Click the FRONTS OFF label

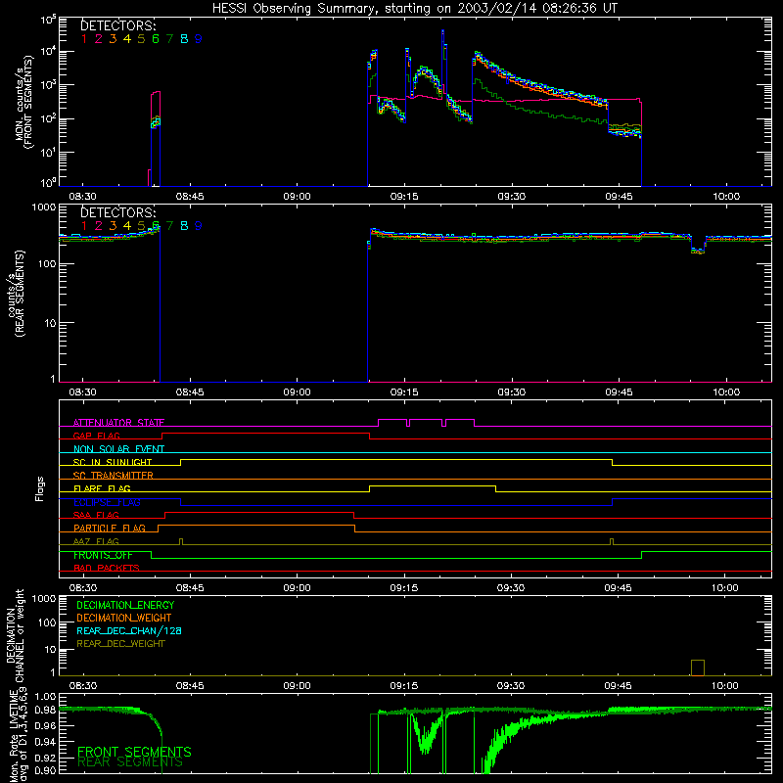(x=103, y=555)
